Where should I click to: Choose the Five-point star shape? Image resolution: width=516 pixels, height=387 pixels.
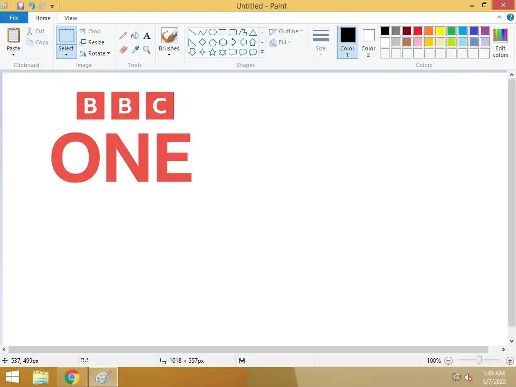coord(213,52)
